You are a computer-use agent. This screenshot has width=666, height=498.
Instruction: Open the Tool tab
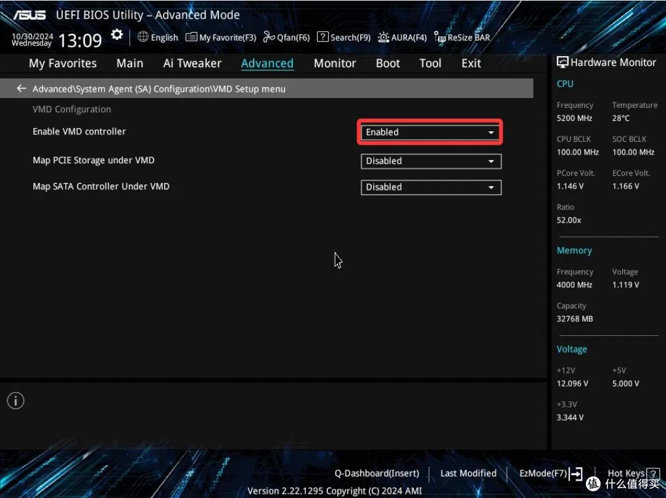click(x=430, y=63)
